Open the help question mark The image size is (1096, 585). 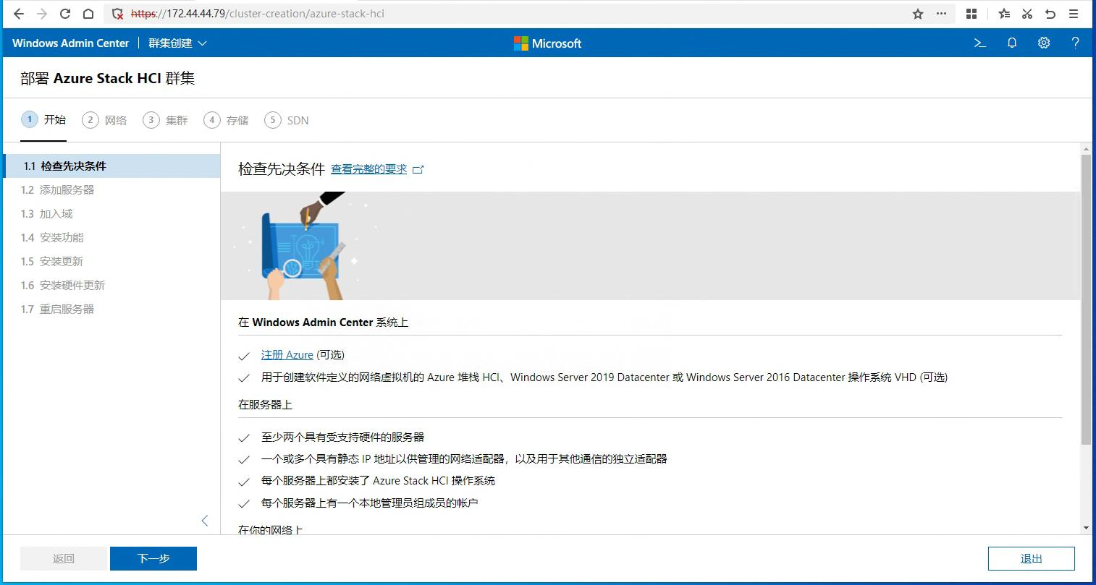(x=1075, y=43)
